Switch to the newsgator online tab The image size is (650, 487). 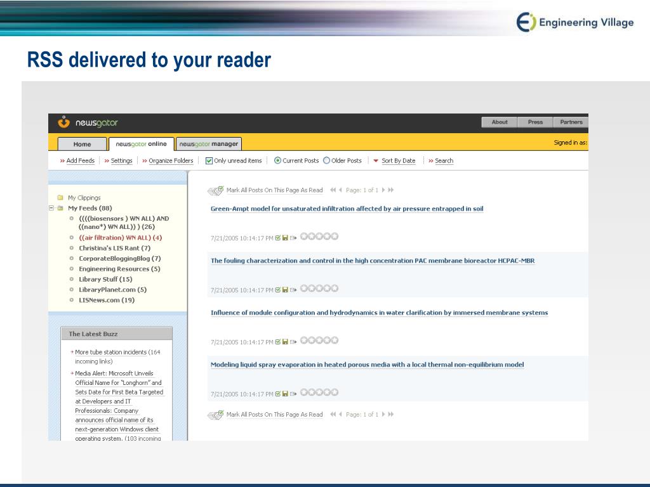click(141, 144)
